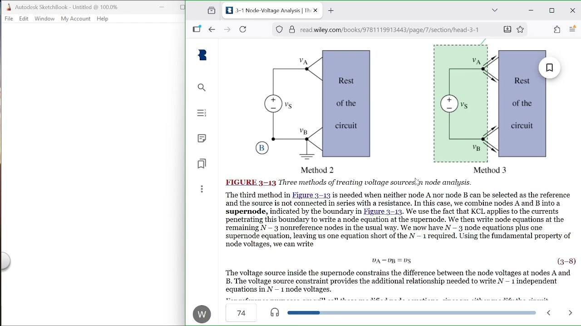Minimize the SketchBook window
Viewport: 581px width, 326px height.
click(x=162, y=7)
